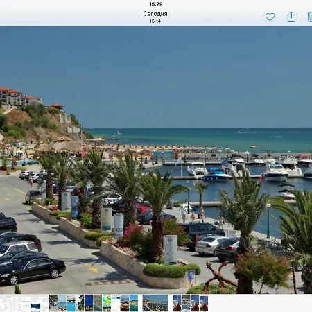Open the share sheet icon

pyautogui.click(x=291, y=17)
